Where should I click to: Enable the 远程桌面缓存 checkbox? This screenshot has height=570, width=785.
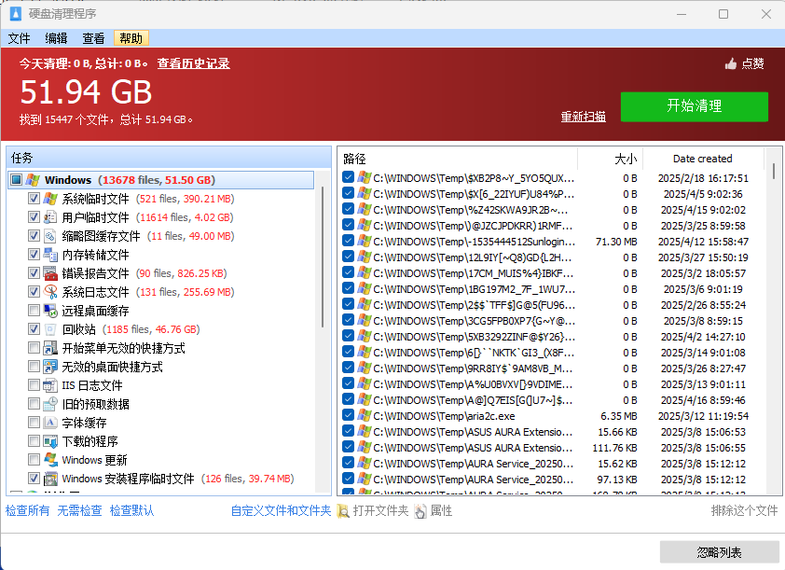[34, 311]
